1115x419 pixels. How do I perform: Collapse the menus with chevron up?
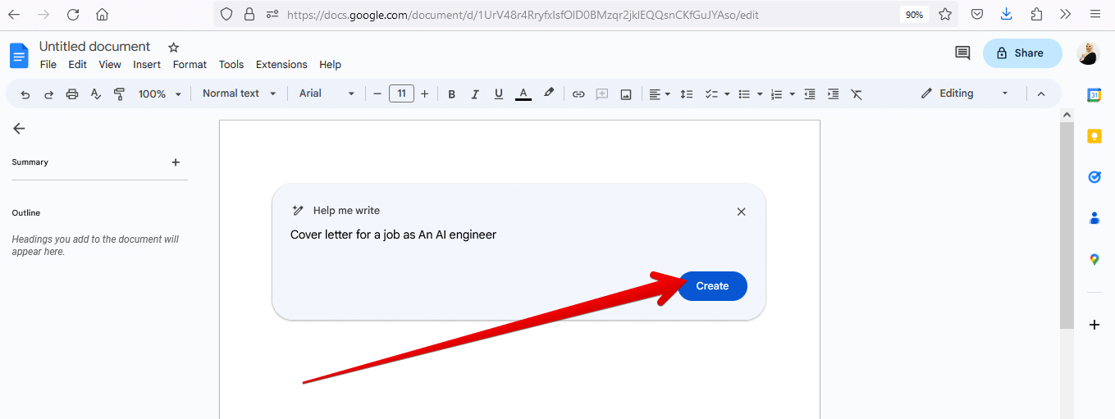[1041, 93]
